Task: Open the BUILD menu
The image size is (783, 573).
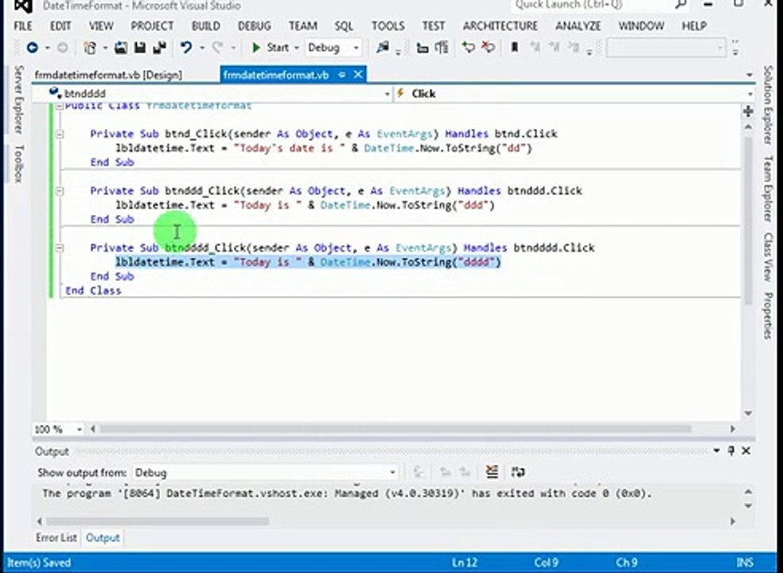Action: tap(206, 25)
